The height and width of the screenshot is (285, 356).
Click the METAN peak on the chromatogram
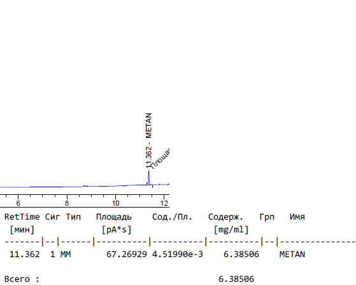pos(149,178)
